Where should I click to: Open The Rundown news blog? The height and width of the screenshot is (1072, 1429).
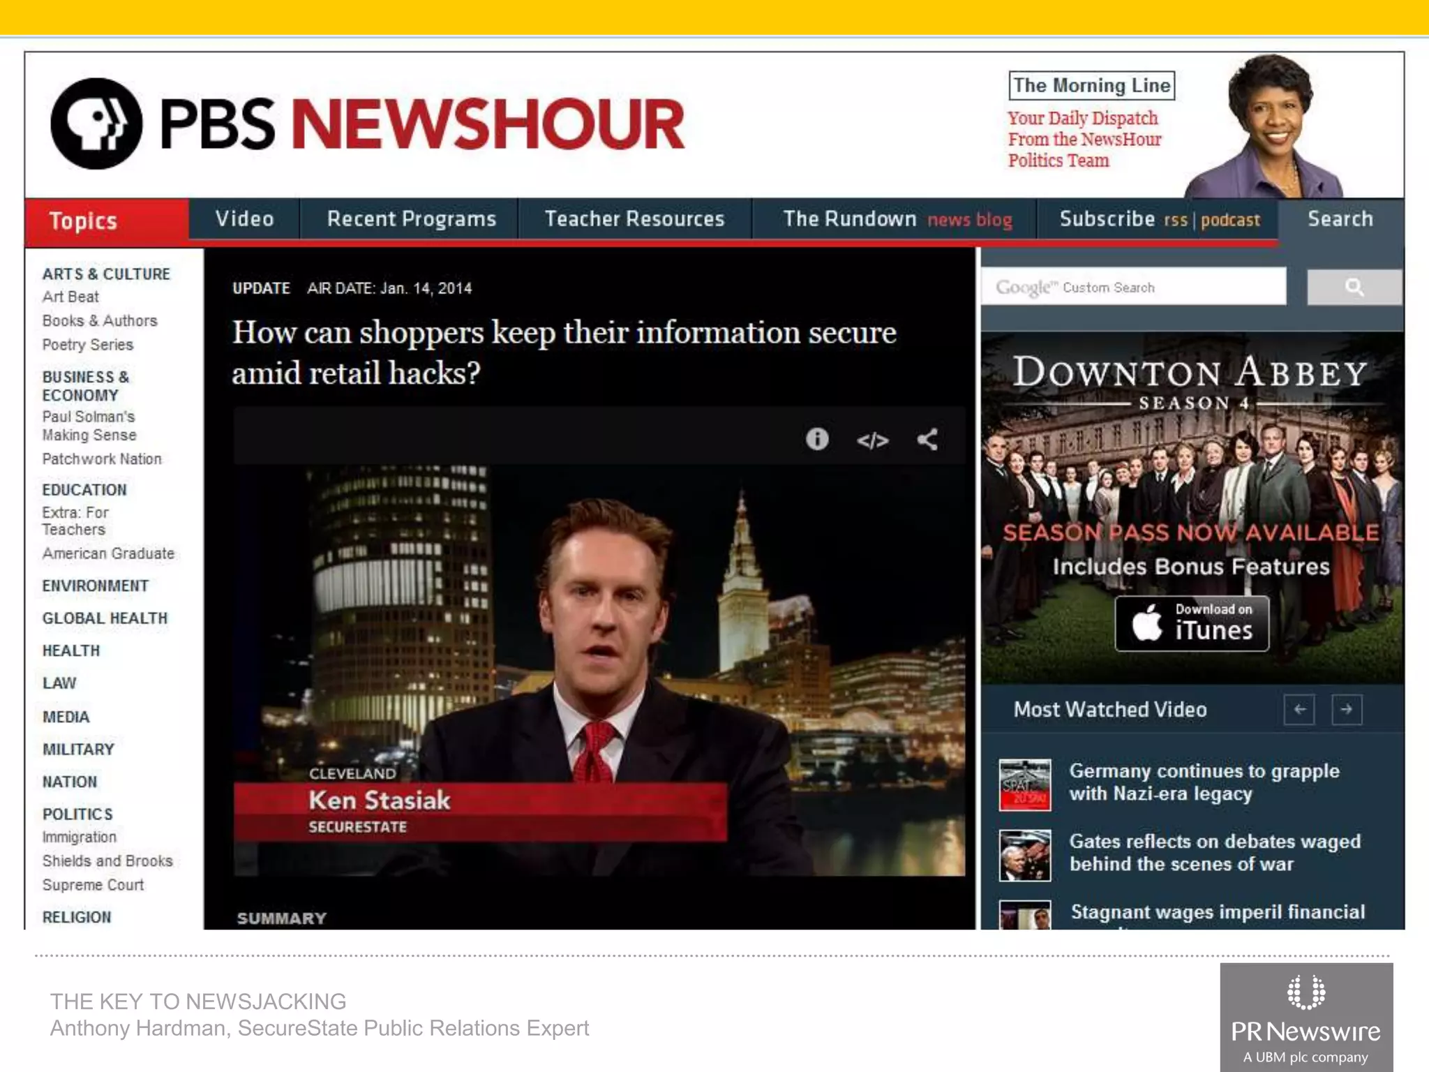[897, 219]
